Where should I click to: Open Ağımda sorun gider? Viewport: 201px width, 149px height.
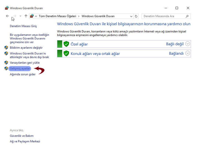click(23, 74)
